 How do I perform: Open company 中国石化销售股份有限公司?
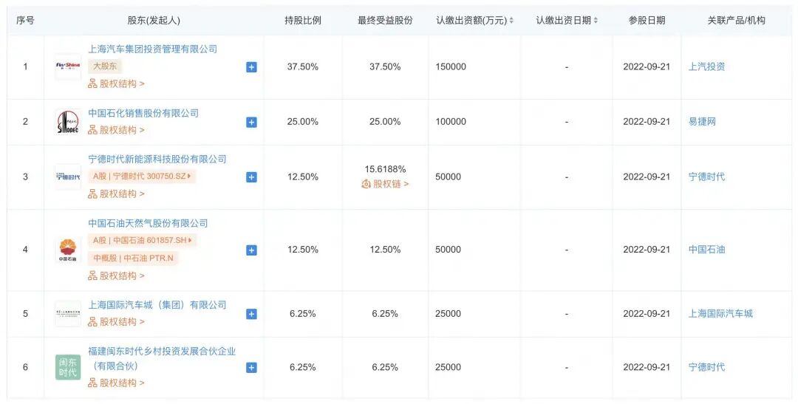(143, 113)
